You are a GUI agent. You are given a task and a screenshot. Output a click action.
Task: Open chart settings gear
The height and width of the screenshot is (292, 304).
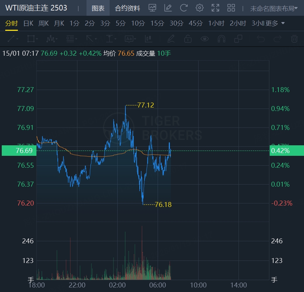coord(199,8)
